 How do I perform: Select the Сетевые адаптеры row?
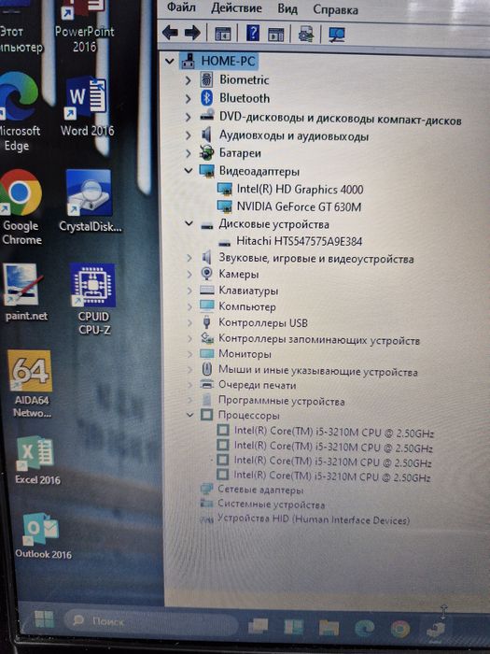(x=252, y=490)
